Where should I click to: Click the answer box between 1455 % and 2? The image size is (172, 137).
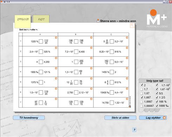(112, 72)
